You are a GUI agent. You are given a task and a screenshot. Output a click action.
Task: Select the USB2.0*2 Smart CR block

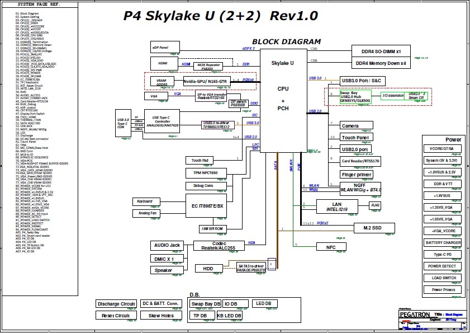(416, 96)
